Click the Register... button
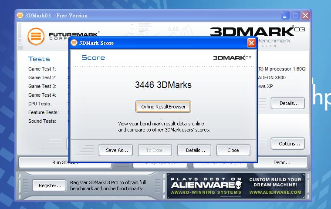Image resolution: width=331 pixels, height=209 pixels. pos(49,185)
